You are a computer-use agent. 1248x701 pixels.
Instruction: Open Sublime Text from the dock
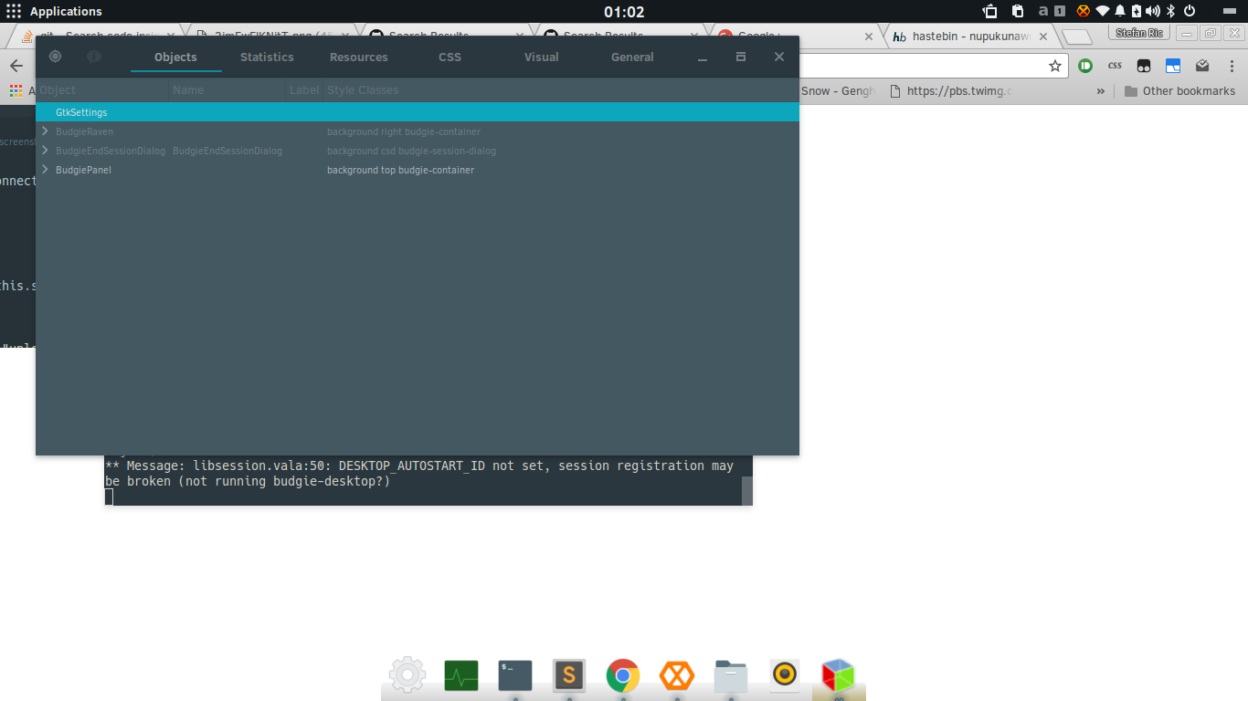coord(569,675)
